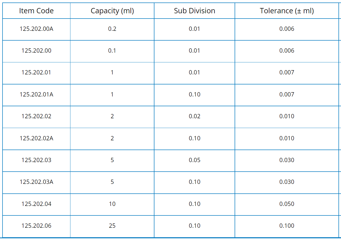341x239 pixels.
Task: Select the 125.202.01A item code cell
Action: [36, 94]
